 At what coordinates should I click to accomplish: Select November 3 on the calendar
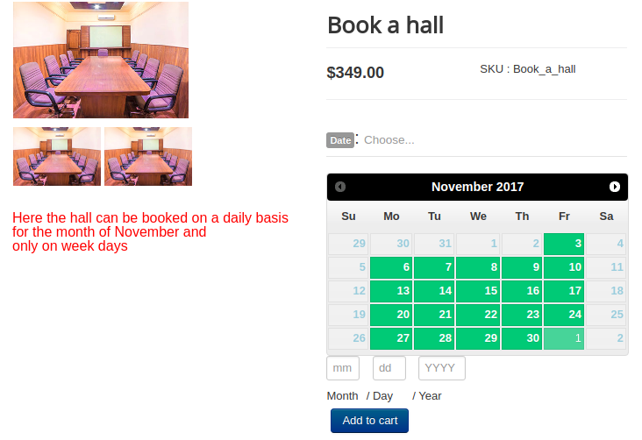point(564,244)
